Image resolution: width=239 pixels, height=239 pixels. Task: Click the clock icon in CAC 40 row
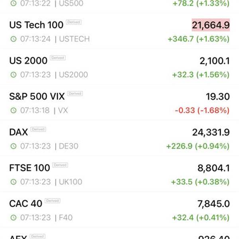click(14, 217)
